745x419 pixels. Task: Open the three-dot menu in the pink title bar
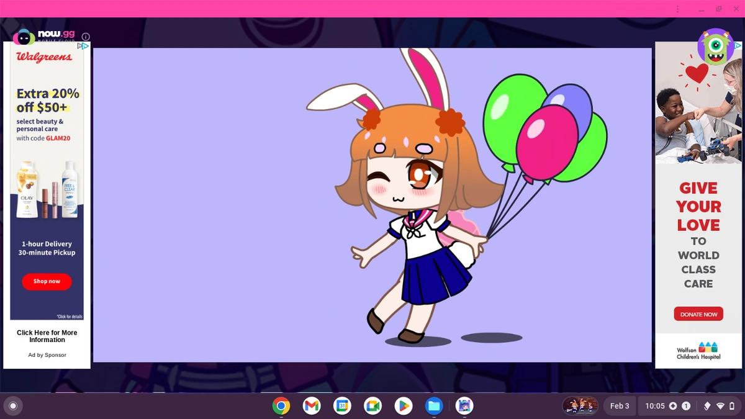coord(678,8)
